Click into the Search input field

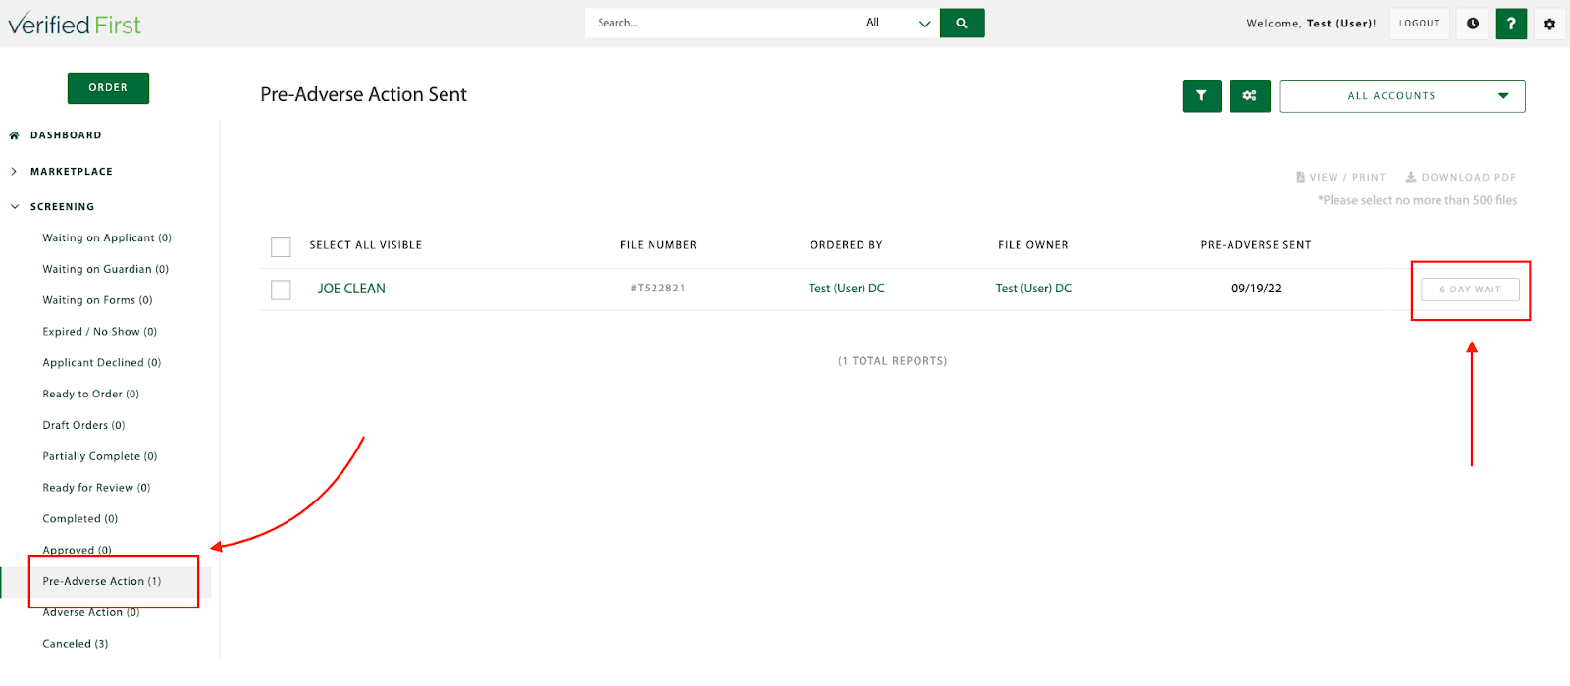point(721,23)
